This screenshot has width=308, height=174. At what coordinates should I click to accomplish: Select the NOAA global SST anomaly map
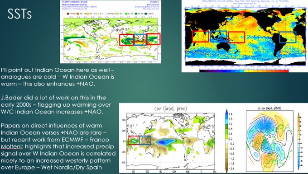point(245,36)
